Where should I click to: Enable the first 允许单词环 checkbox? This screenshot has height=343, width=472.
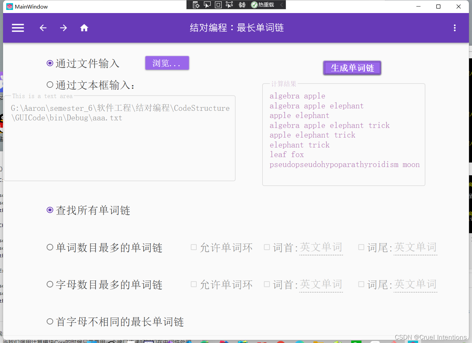coord(194,247)
